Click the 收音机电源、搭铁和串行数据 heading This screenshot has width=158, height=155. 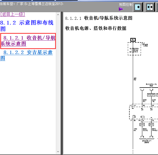coord(96,28)
